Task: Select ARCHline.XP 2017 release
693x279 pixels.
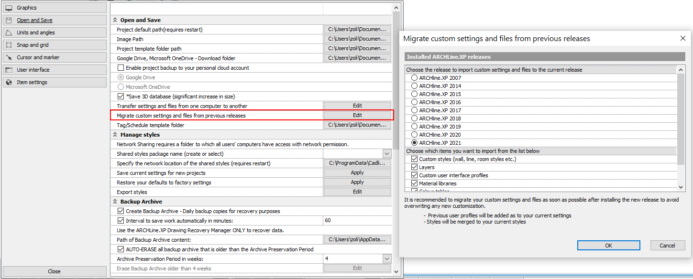Action: [414, 110]
